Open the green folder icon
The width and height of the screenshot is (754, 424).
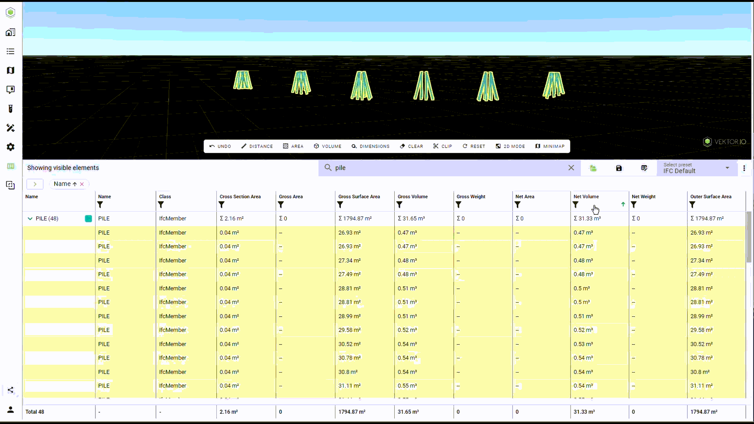(x=593, y=168)
